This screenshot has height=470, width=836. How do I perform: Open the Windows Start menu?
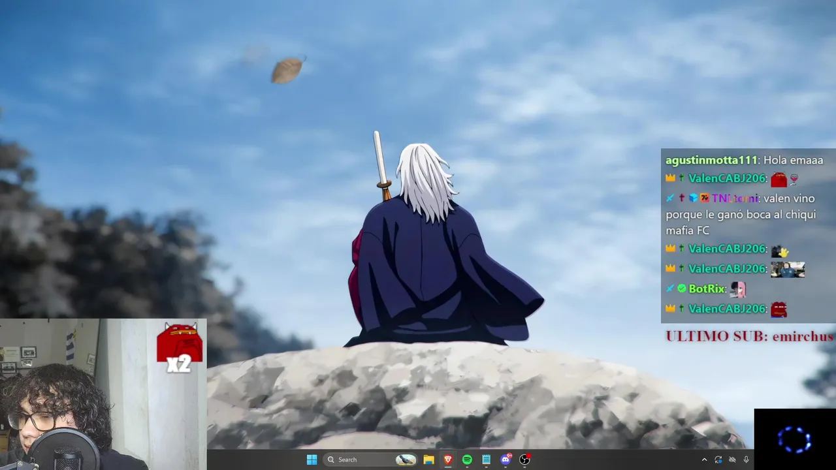pos(312,460)
